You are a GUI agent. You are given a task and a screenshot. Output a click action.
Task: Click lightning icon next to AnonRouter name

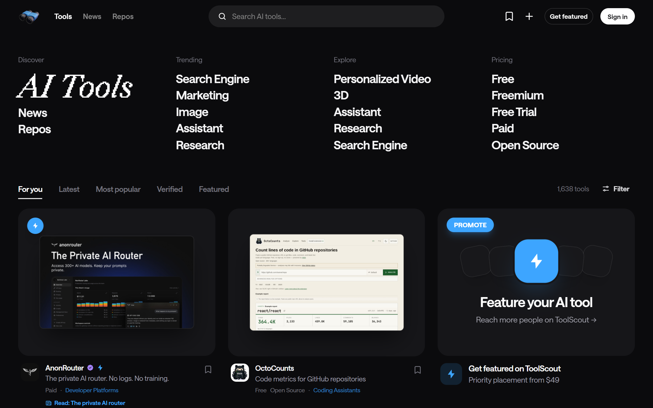[100, 368]
